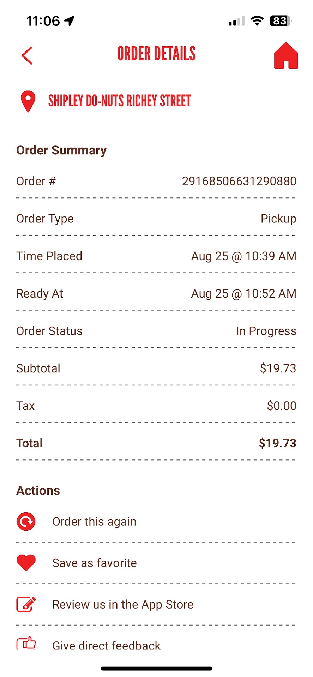
Task: Tap the battery indicator in status bar
Action: pos(280,21)
